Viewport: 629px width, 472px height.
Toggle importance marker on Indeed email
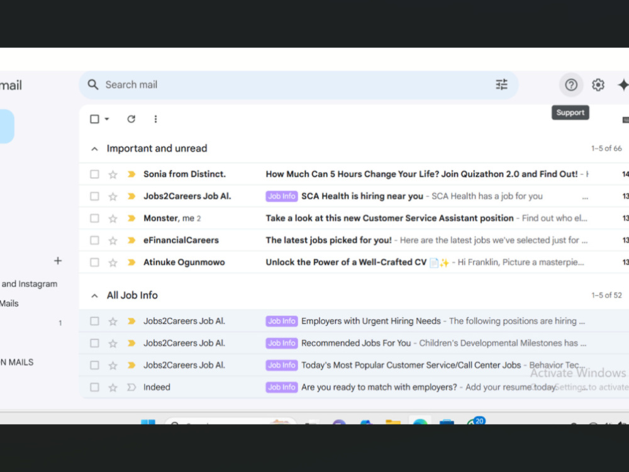coord(131,387)
